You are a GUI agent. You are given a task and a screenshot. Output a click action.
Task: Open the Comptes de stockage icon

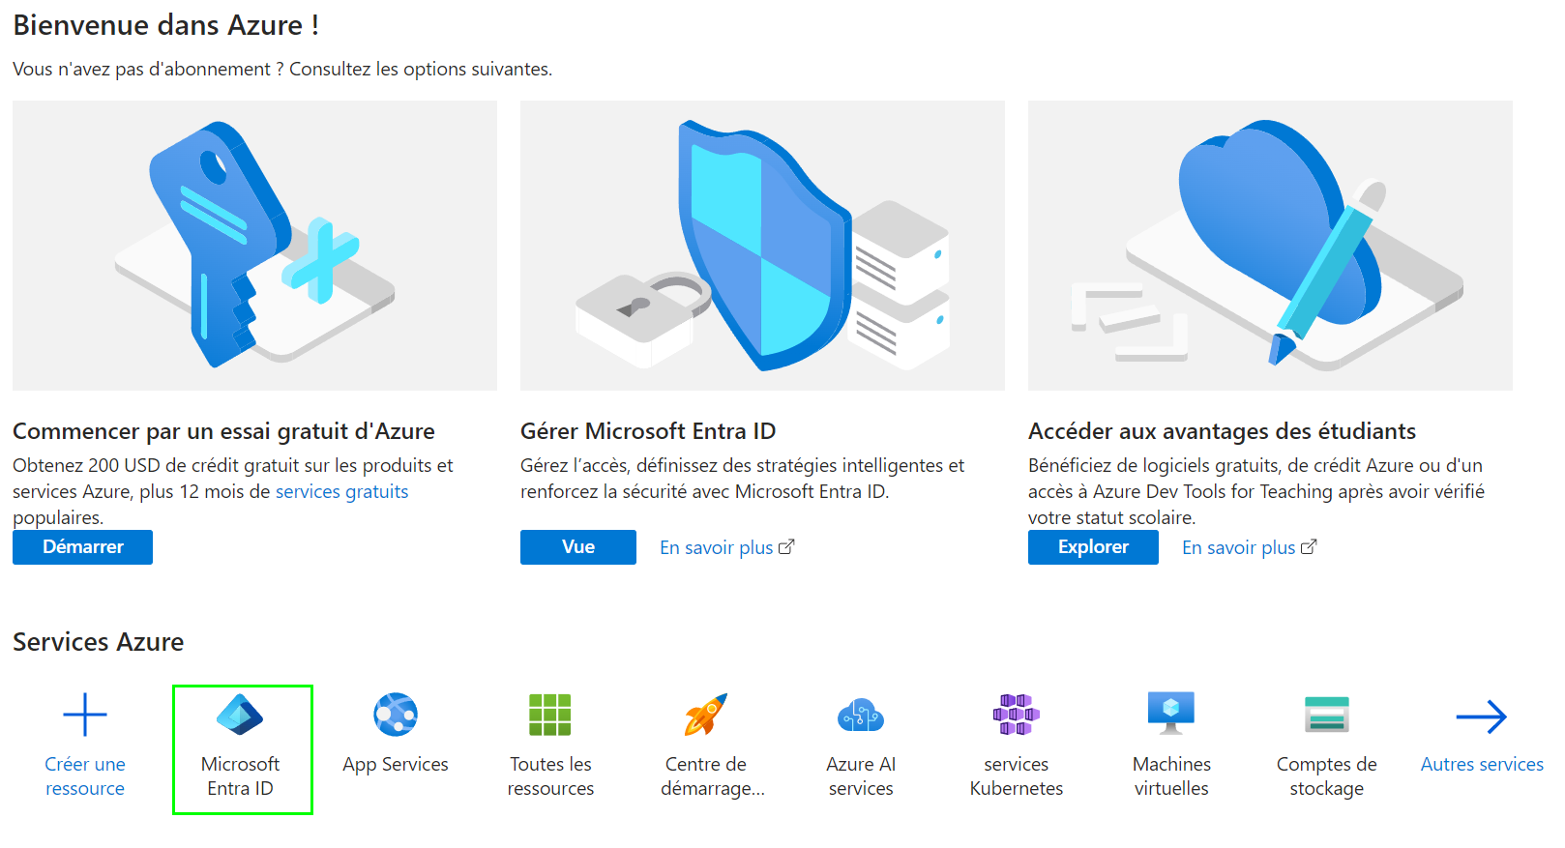click(x=1327, y=716)
